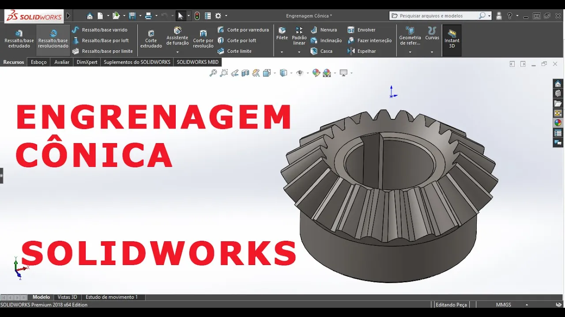This screenshot has height=317, width=565.
Task: Choose Fazer interseção tool
Action: click(369, 41)
